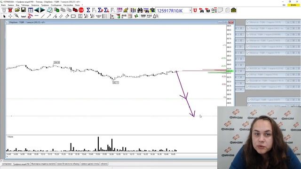The width and height of the screenshot is (301, 169).
Task: Click the open folder icon
Action: [17, 10]
